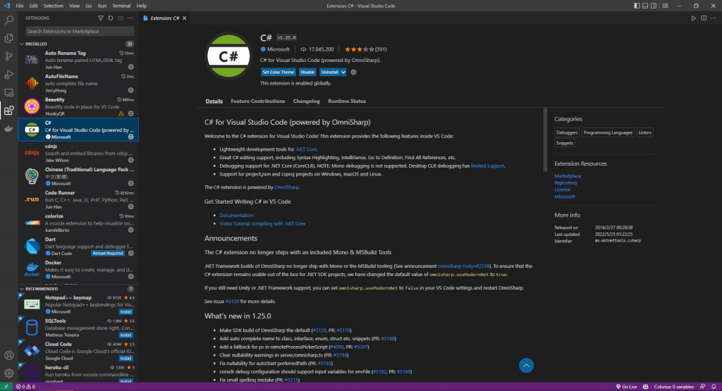Viewport: 722px width, 391px height.
Task: Click the Programming Languages category tag
Action: (608, 132)
